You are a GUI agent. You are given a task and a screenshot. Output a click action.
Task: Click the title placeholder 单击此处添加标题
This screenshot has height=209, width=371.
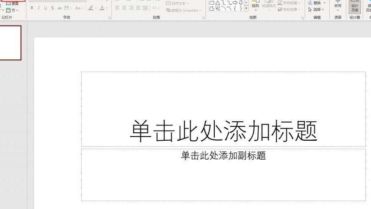pyautogui.click(x=223, y=130)
